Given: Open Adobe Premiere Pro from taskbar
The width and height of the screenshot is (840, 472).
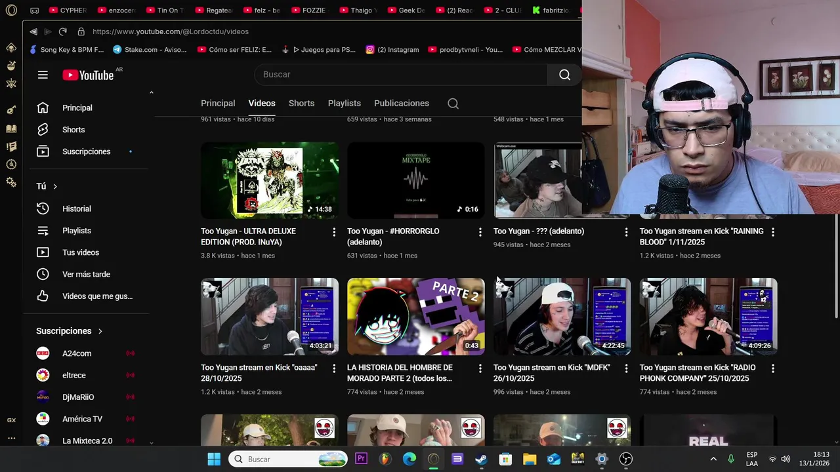Looking at the screenshot, I should coord(361,459).
